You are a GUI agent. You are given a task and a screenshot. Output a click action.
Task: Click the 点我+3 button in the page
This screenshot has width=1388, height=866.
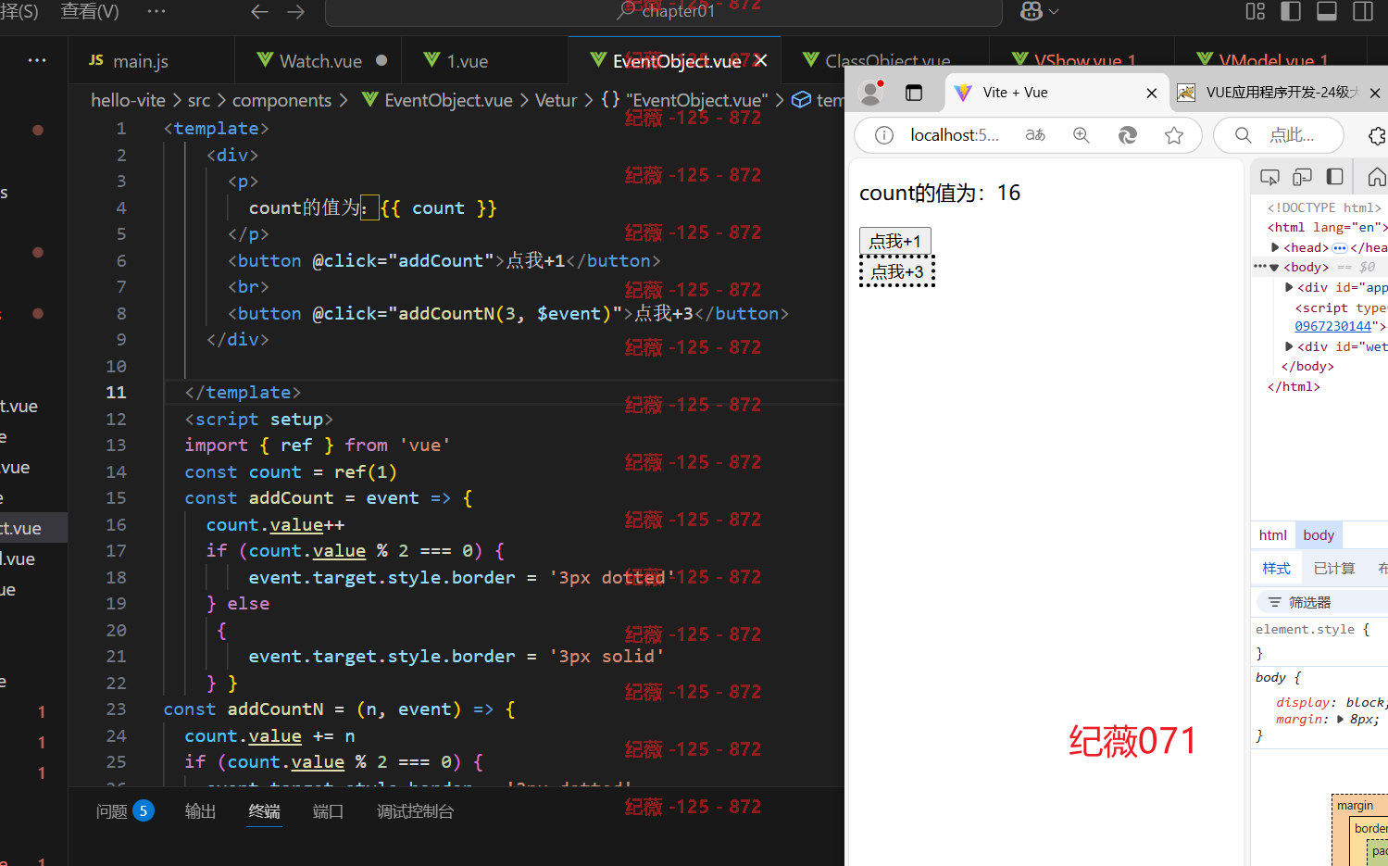tap(897, 271)
